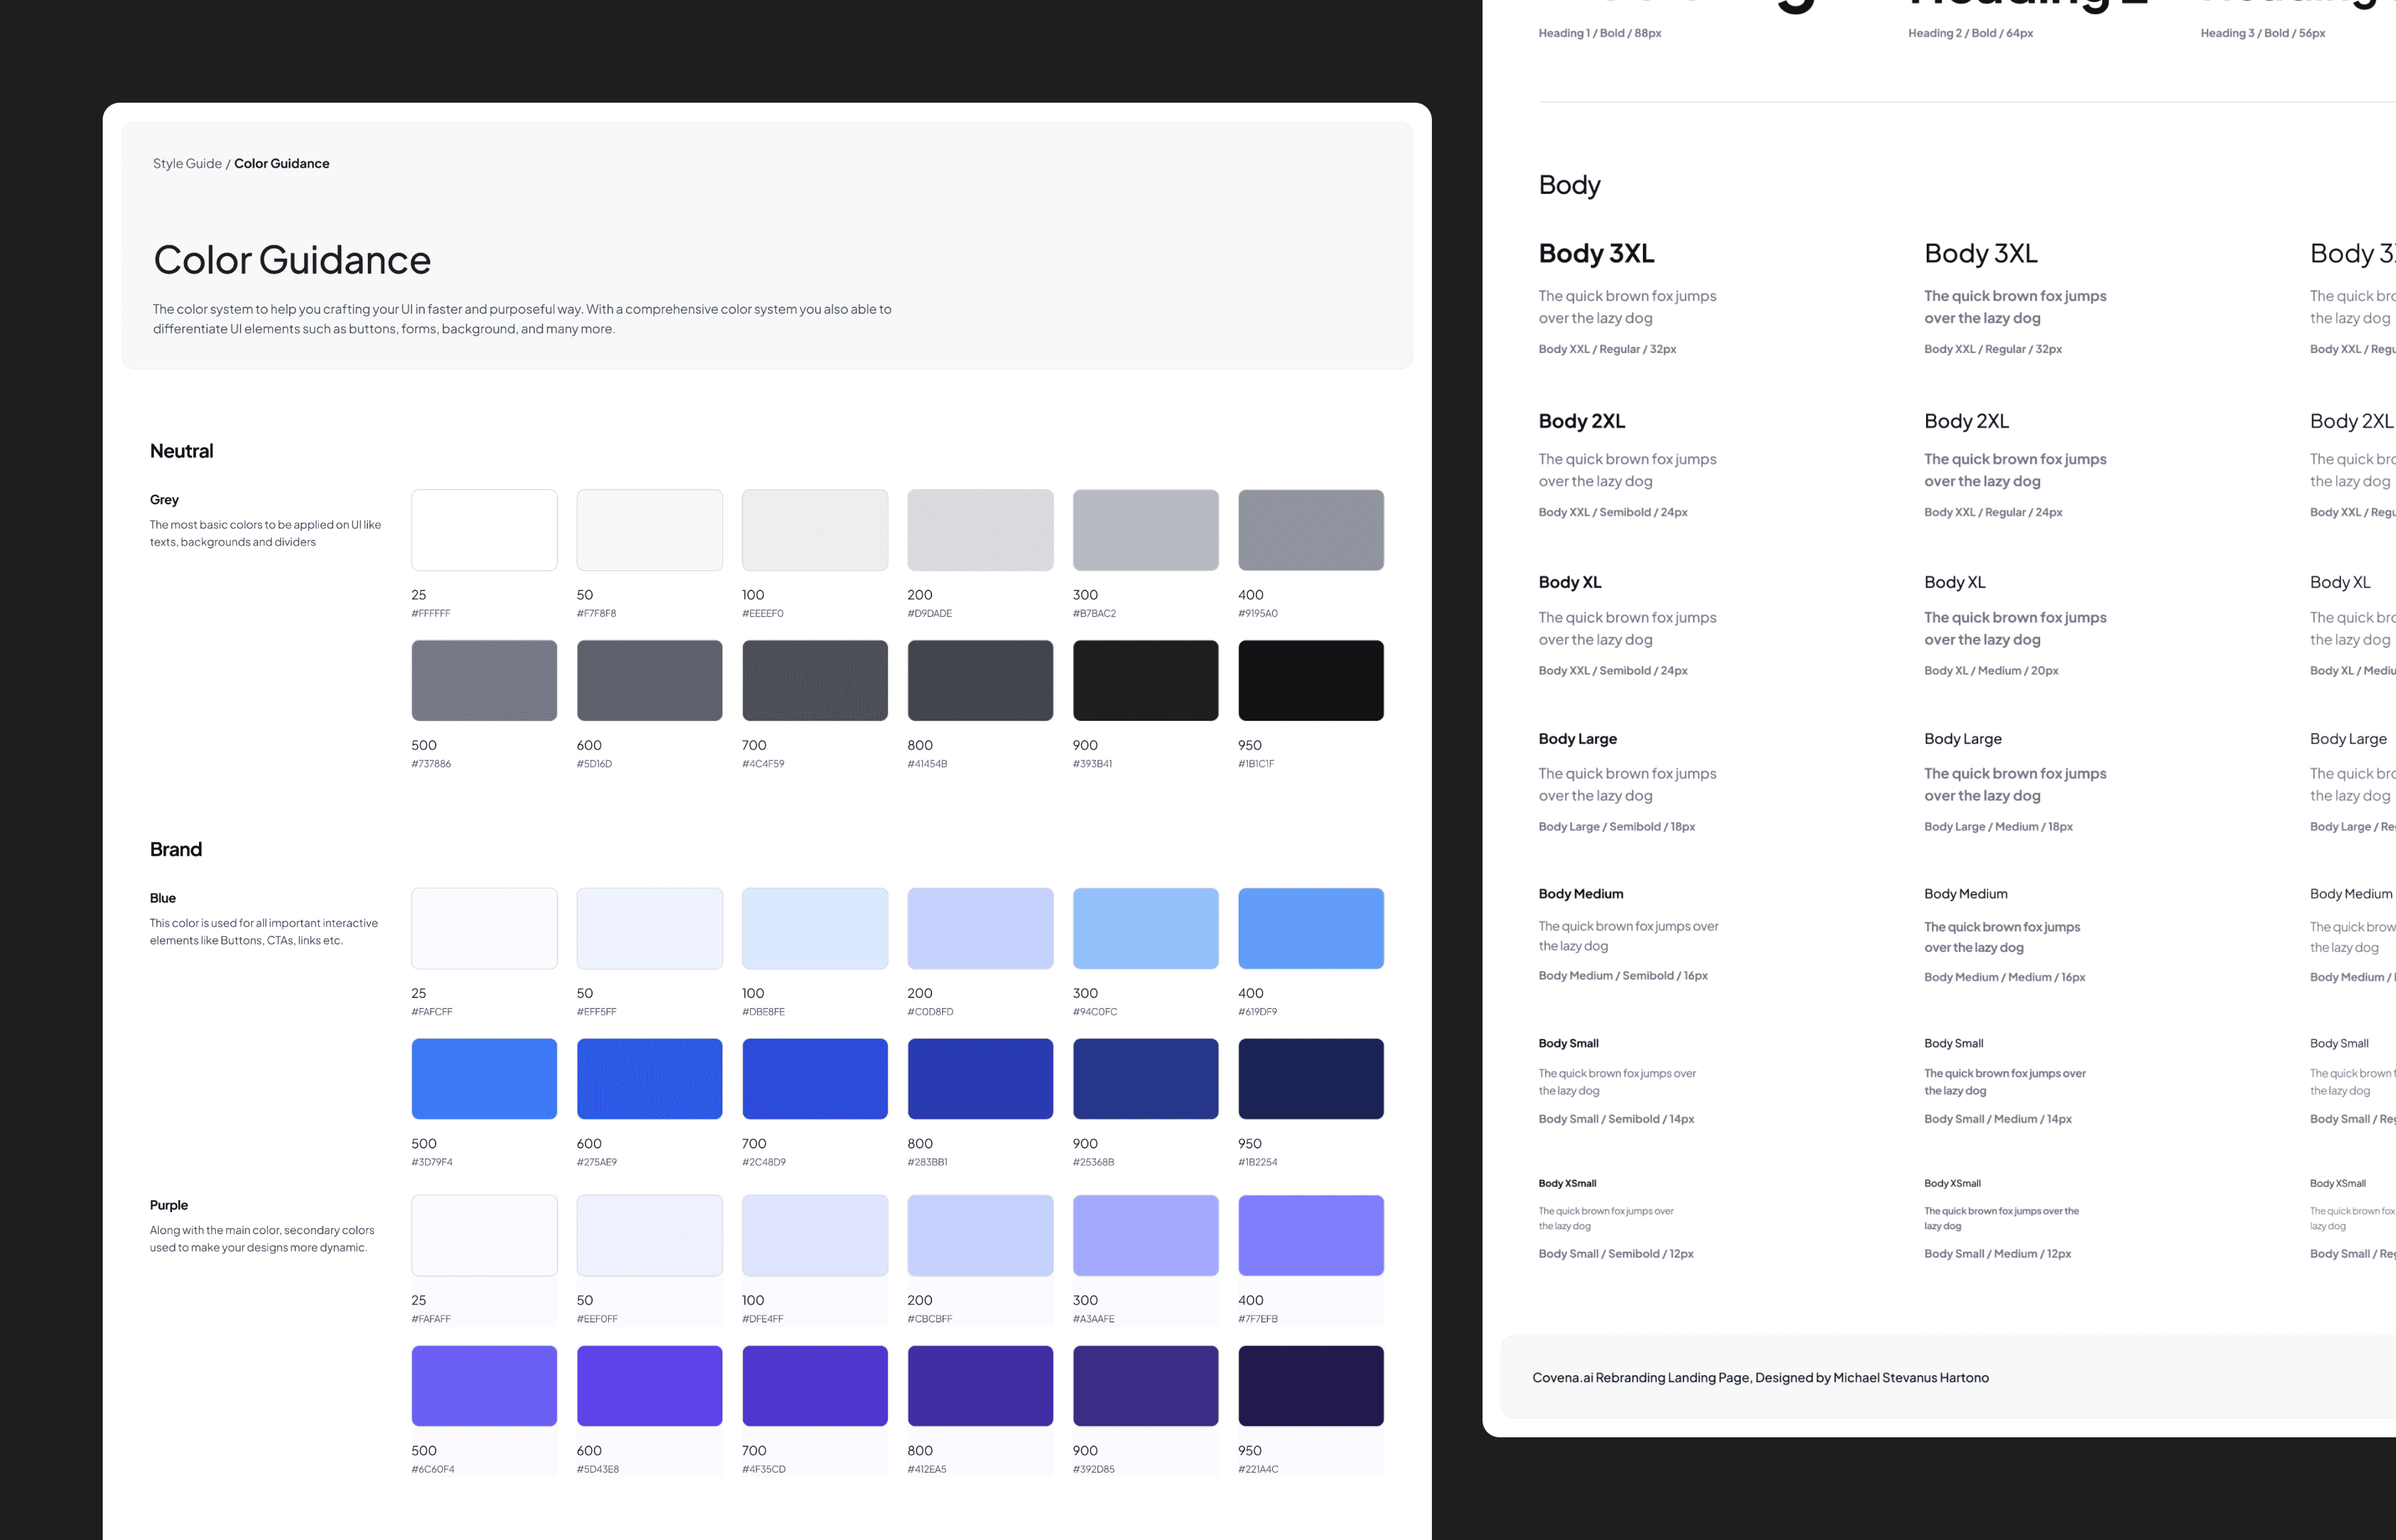Select the Grey 100 #EEEEF0 swatch
Viewport: 2396px width, 1540px height.
(x=815, y=530)
